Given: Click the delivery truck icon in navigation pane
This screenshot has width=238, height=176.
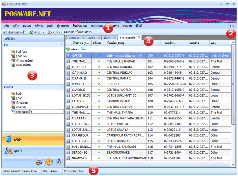Looking at the screenshot, I should click(38, 162).
